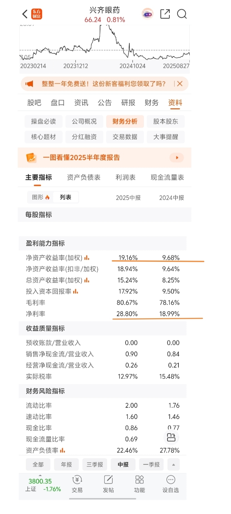The height and width of the screenshot is (514, 231).
Task: Play the 一图看懂2025半年度报告 arrow
Action: pyautogui.click(x=177, y=158)
